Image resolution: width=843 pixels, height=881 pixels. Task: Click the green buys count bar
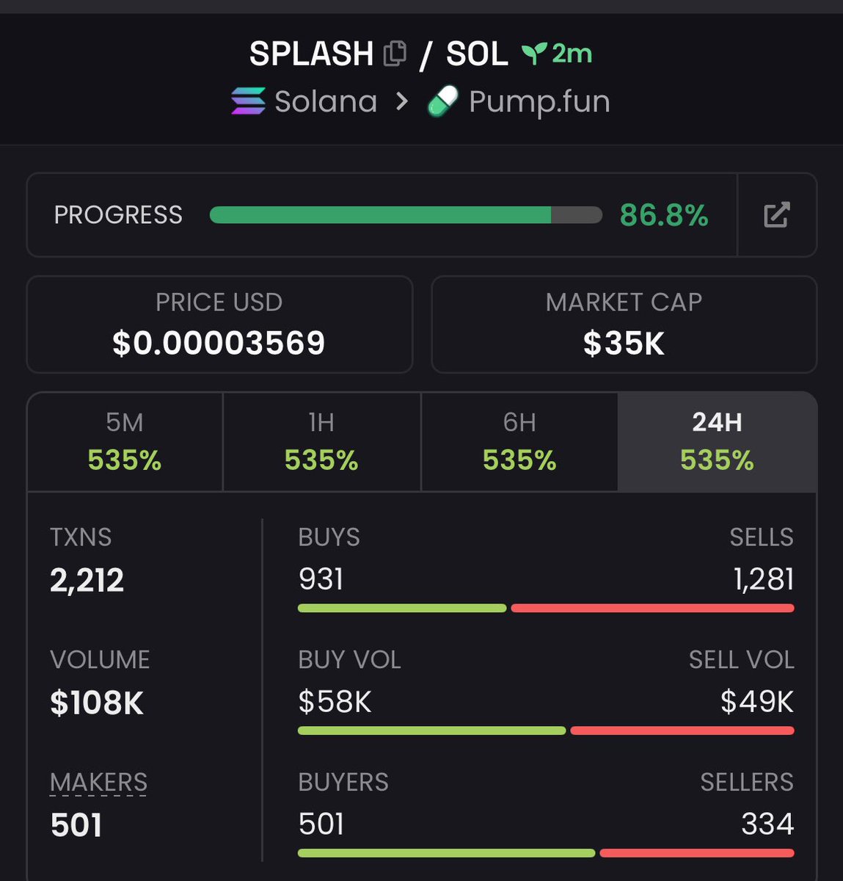pos(402,608)
